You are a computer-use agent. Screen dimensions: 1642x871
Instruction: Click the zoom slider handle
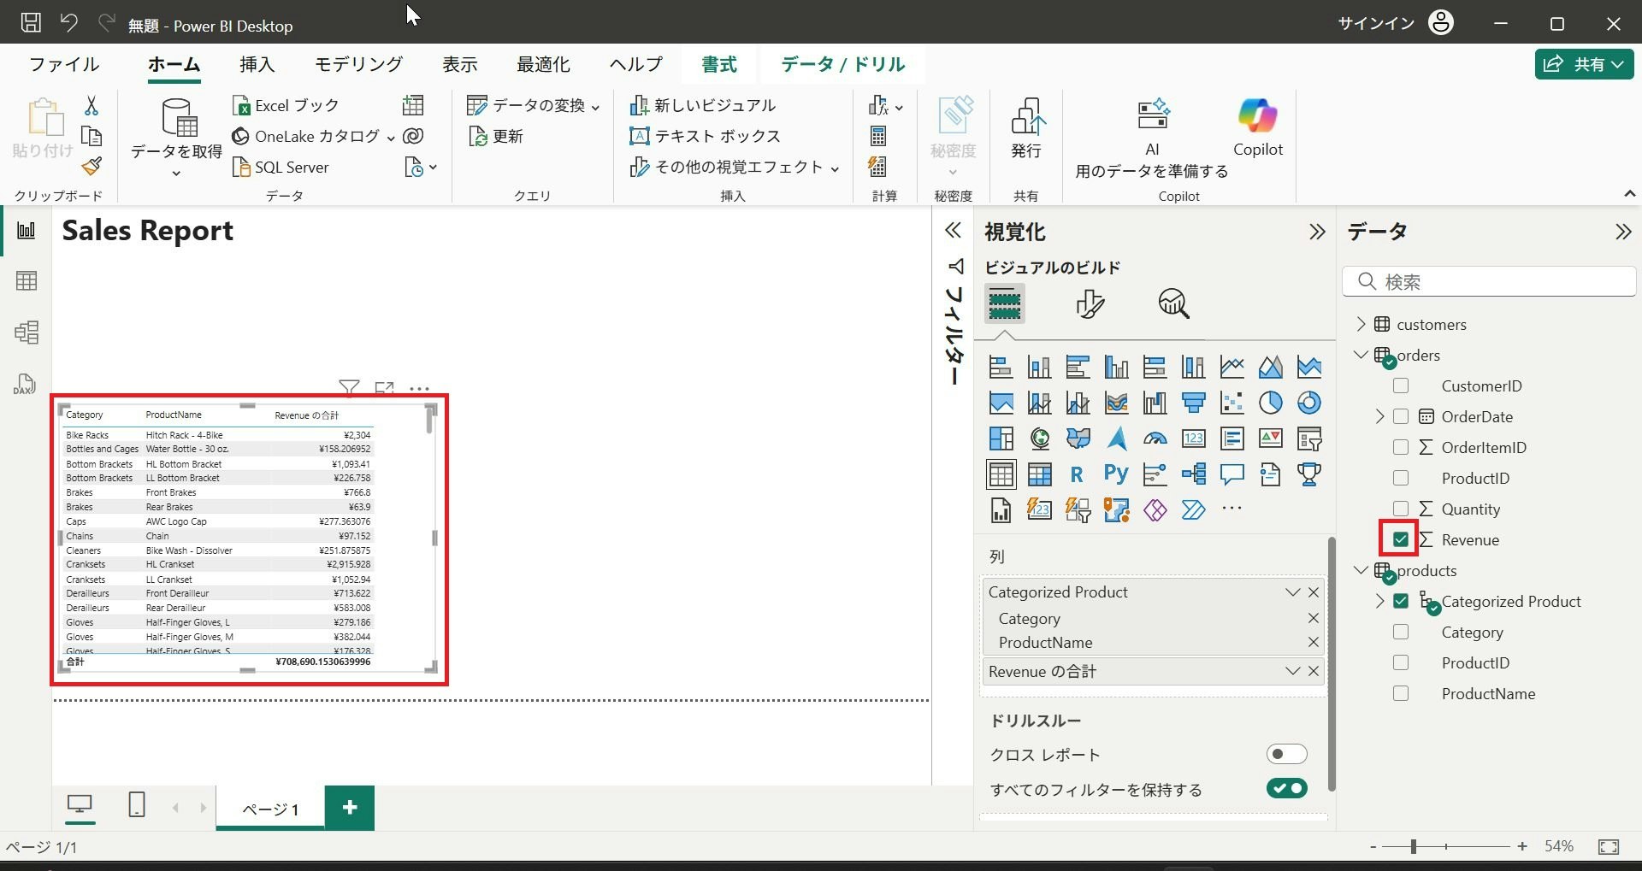pos(1414,846)
